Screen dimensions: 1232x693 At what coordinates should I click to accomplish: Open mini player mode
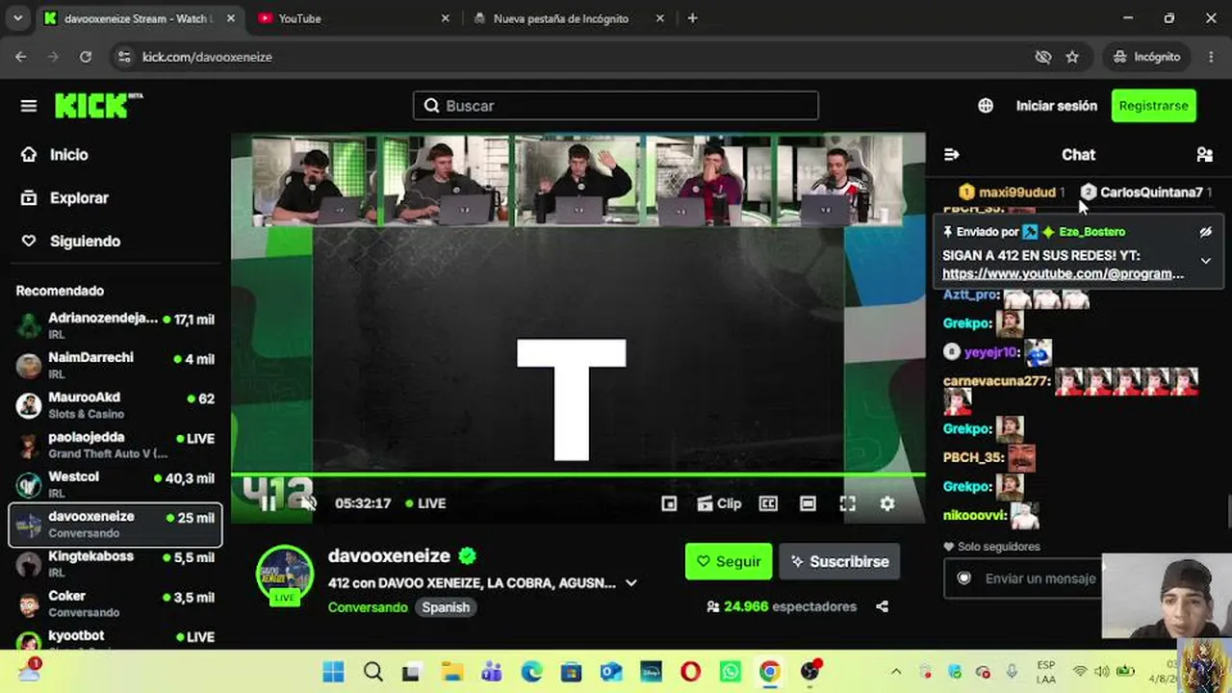[669, 503]
